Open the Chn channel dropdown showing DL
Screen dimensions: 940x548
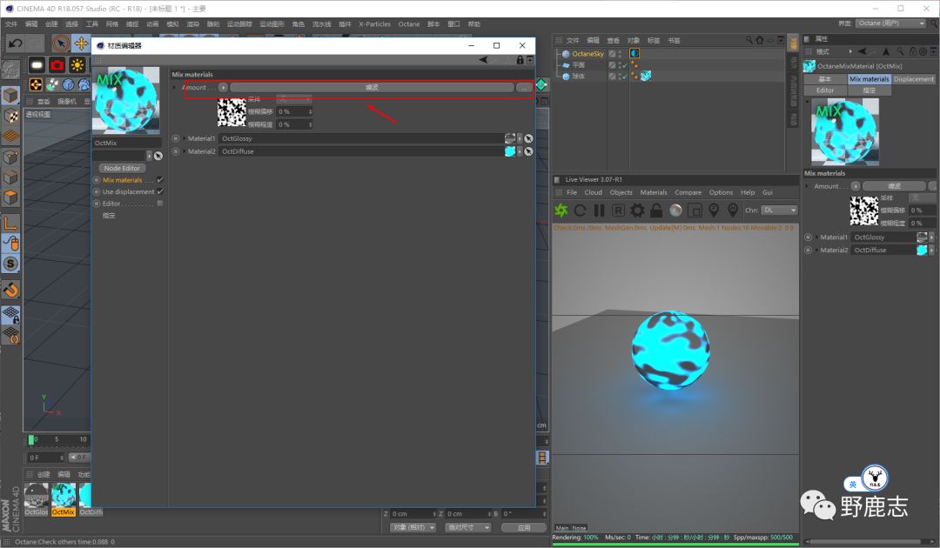[779, 211]
